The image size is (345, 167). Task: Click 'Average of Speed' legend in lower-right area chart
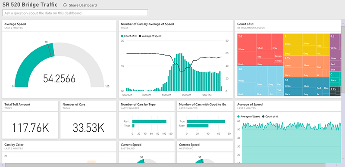pos(249,117)
